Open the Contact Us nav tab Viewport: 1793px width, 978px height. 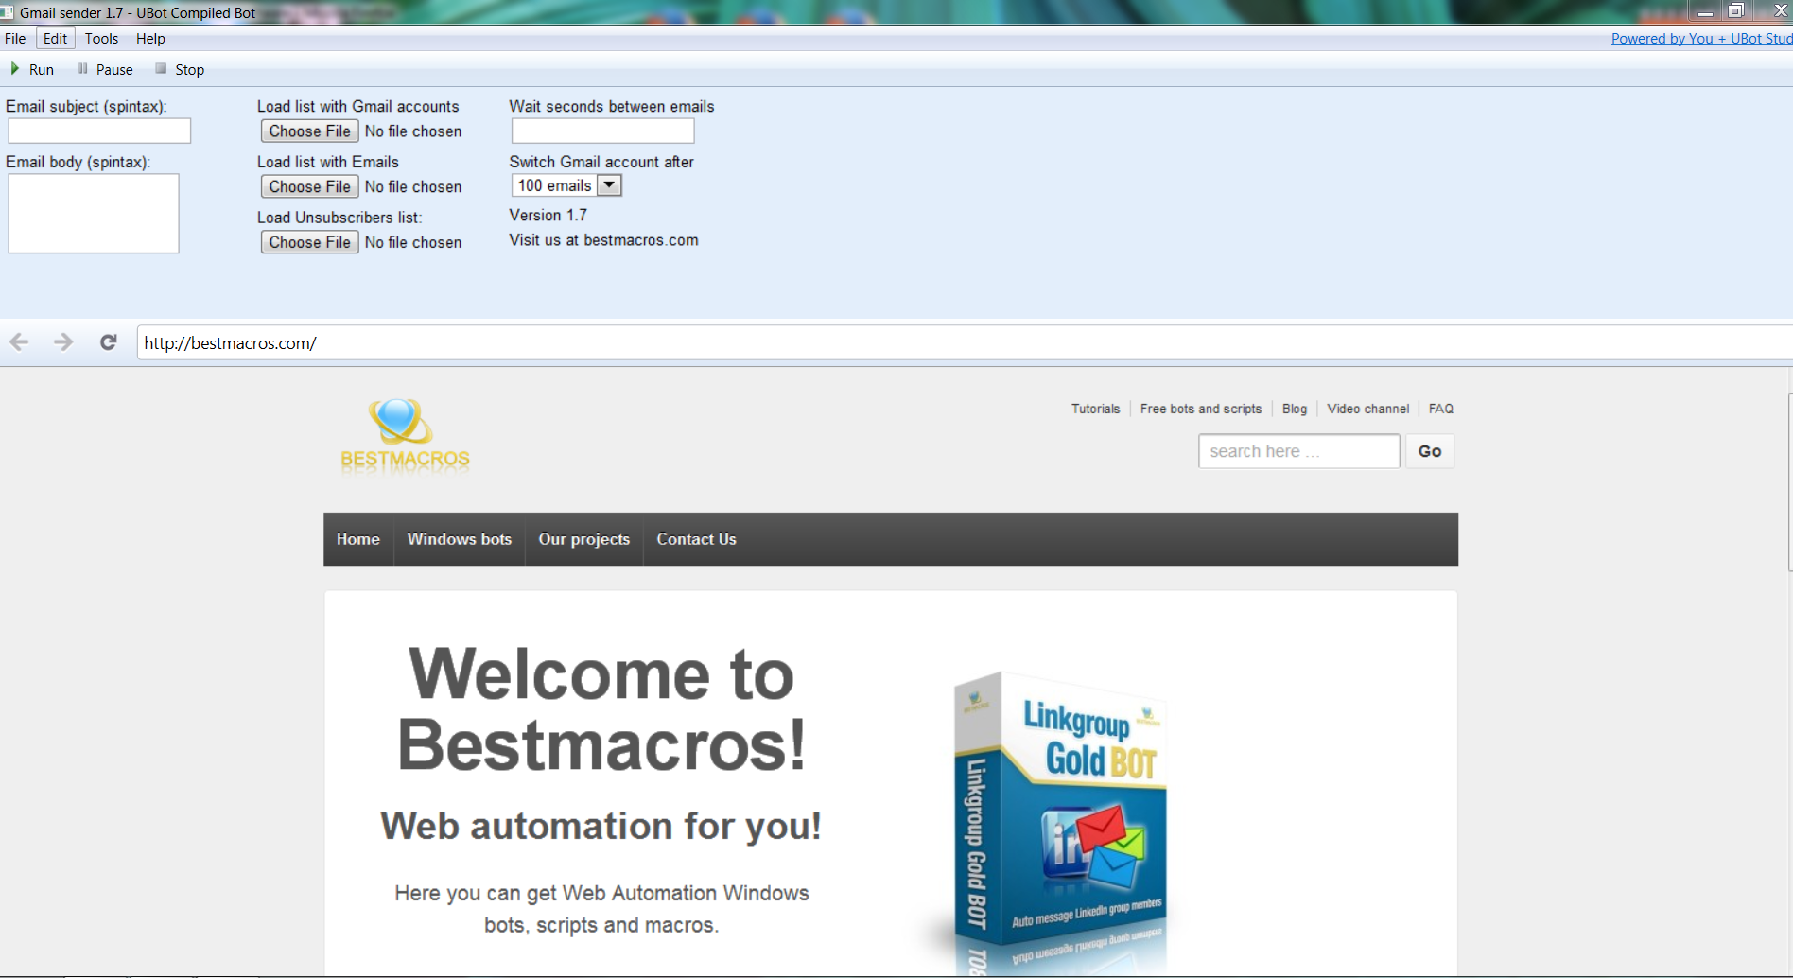pyautogui.click(x=697, y=539)
